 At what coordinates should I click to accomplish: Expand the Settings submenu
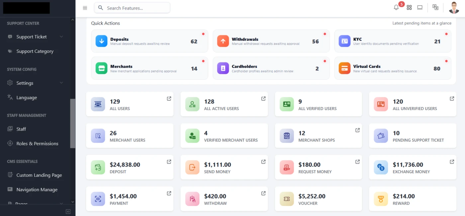point(35,83)
